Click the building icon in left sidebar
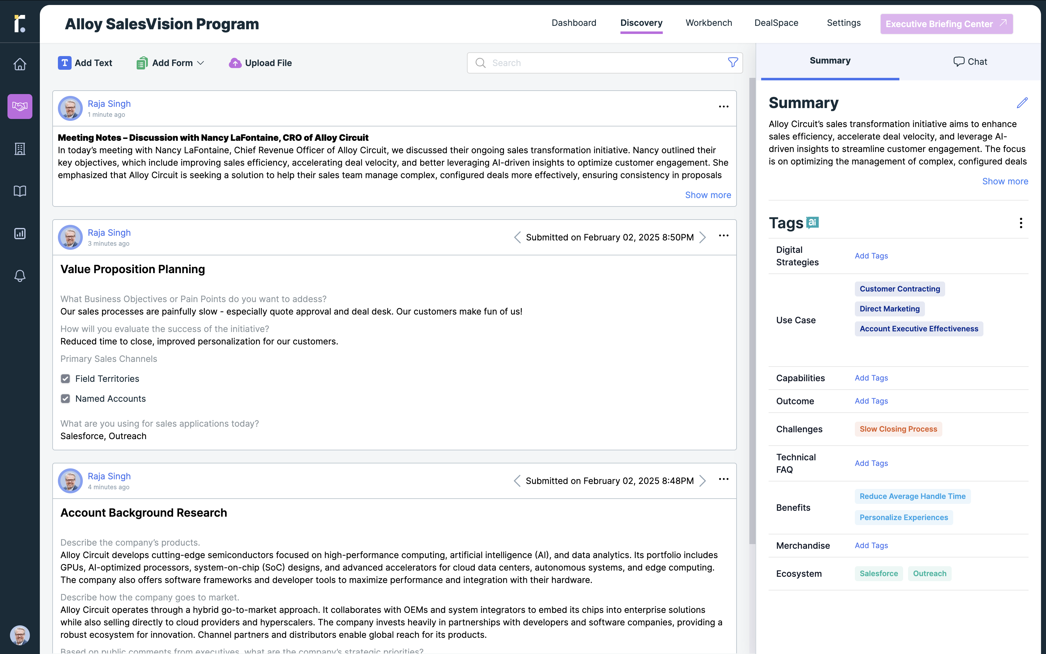Image resolution: width=1046 pixels, height=654 pixels. (x=20, y=149)
